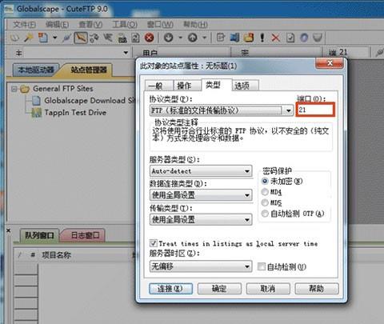The width and height of the screenshot is (384, 324).
Task: Toggle the 自动检测(U) timezone checkbox
Action: [x=262, y=266]
